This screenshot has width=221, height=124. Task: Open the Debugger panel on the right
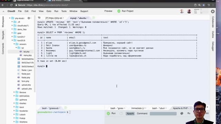pos(213,46)
